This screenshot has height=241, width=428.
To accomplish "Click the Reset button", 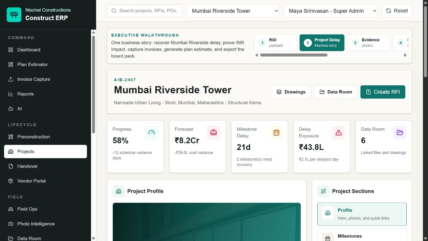I will [397, 11].
